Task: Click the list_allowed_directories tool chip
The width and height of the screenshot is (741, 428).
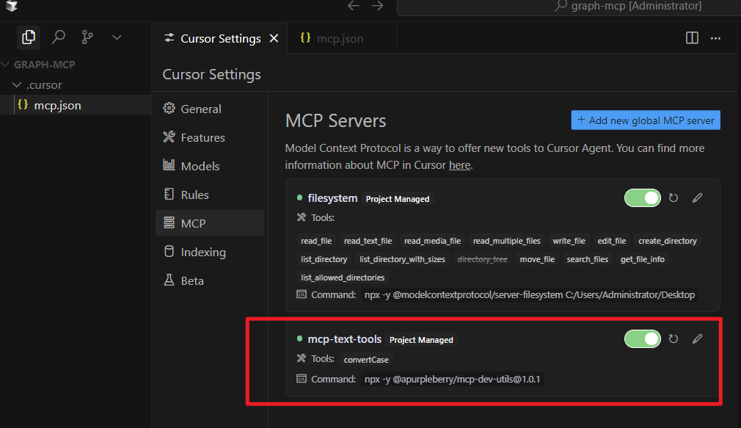Action: coord(343,278)
